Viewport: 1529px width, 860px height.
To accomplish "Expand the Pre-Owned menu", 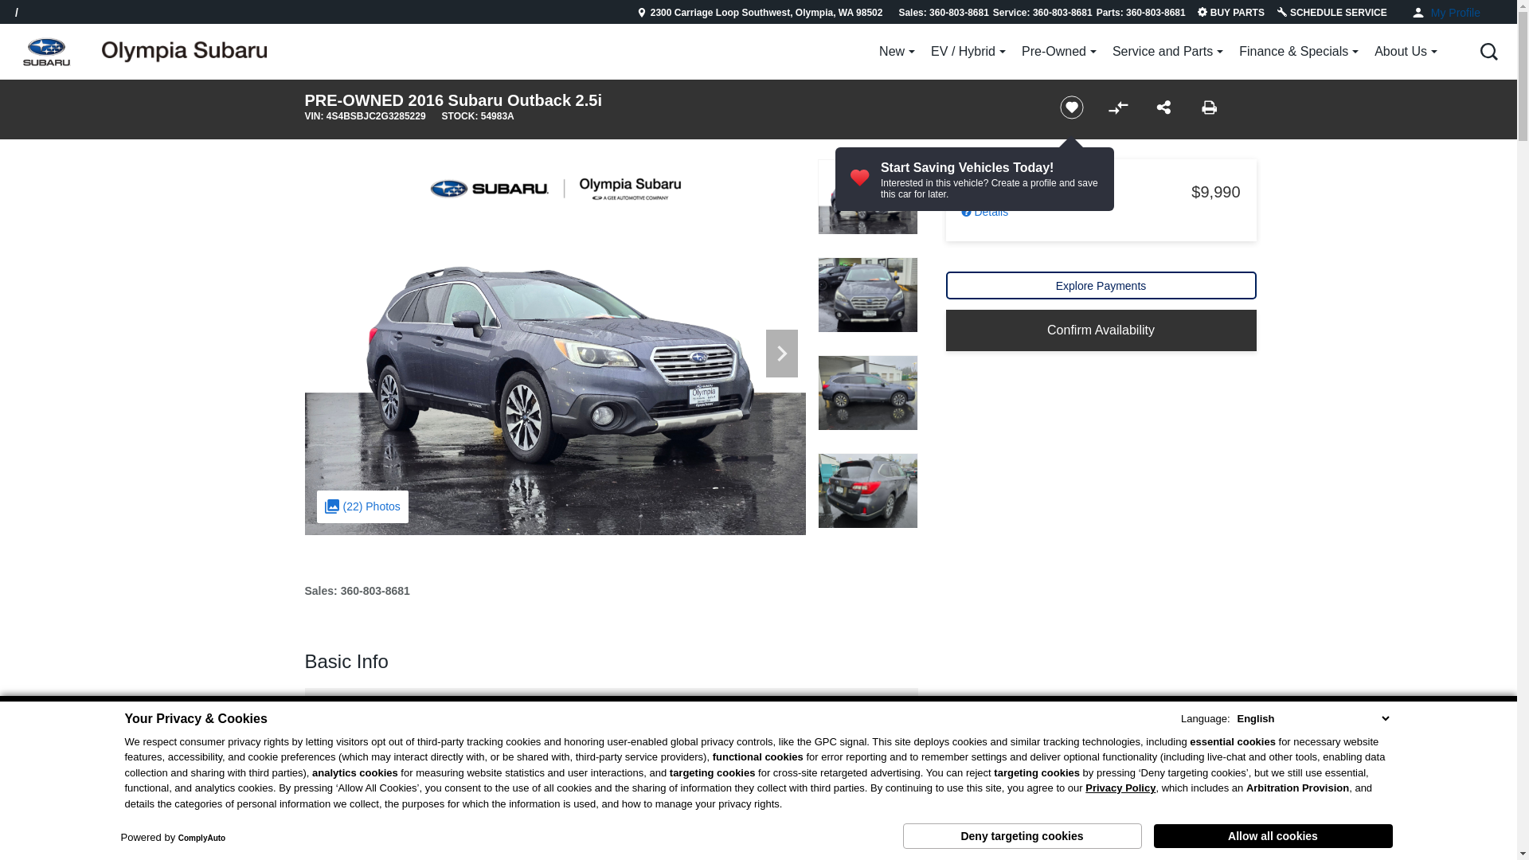I will pos(1058,52).
